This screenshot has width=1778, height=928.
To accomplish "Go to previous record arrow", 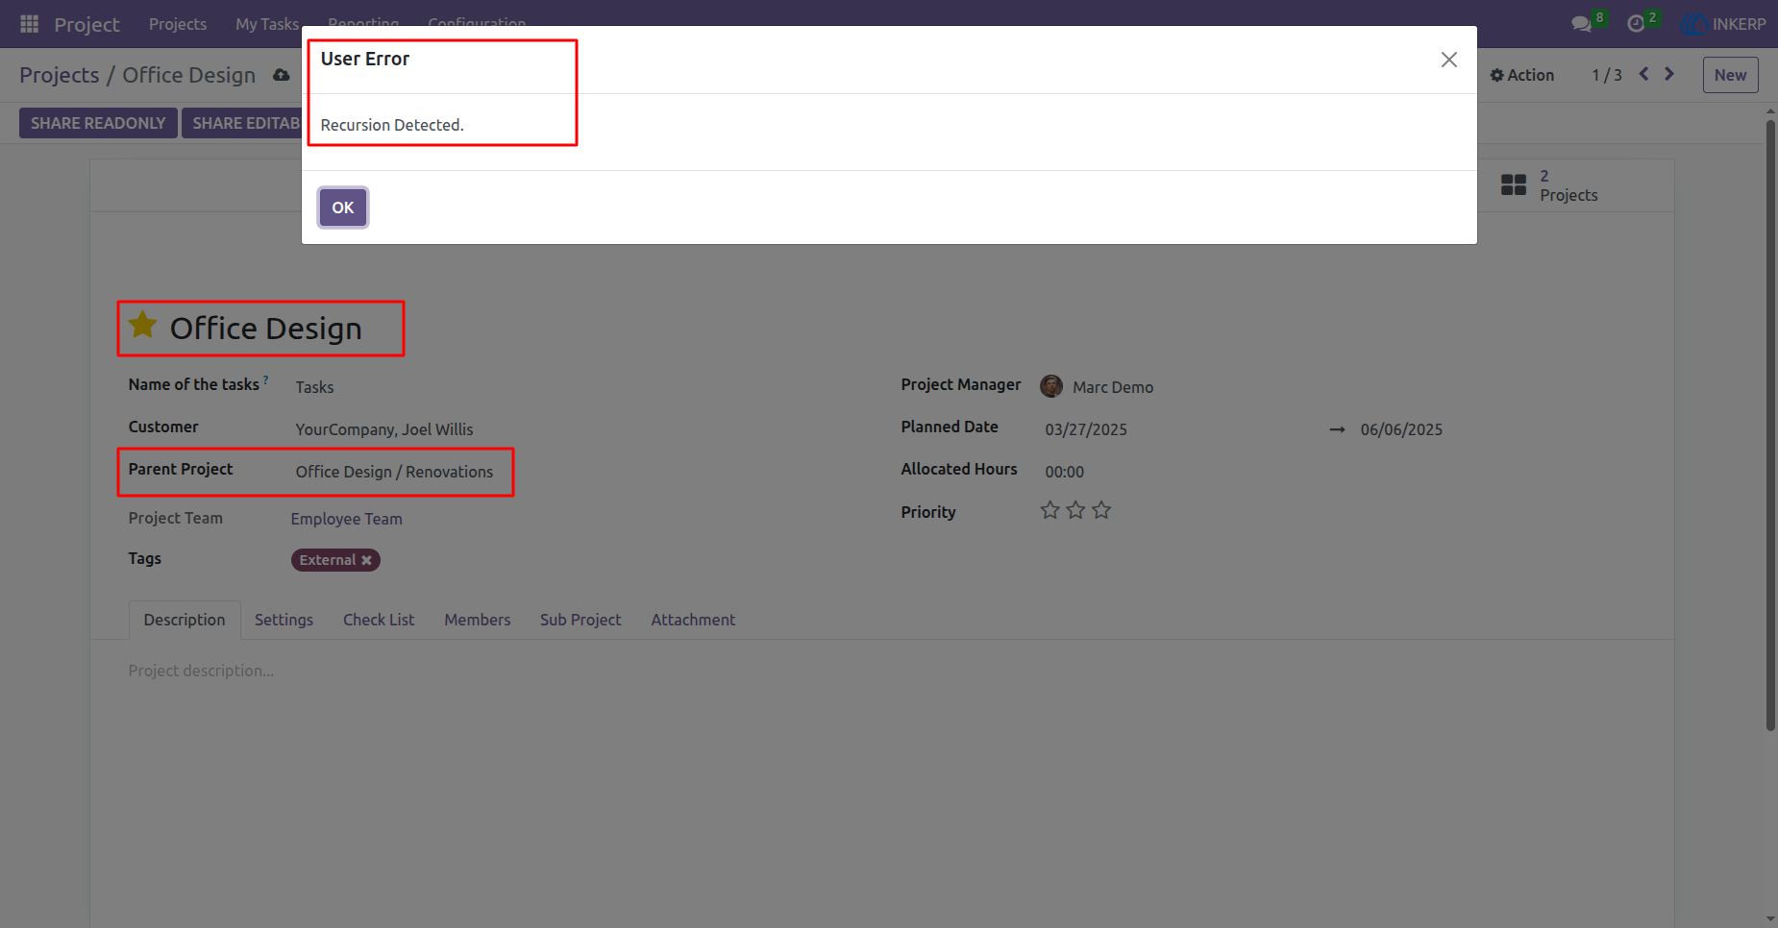I will pos(1644,74).
